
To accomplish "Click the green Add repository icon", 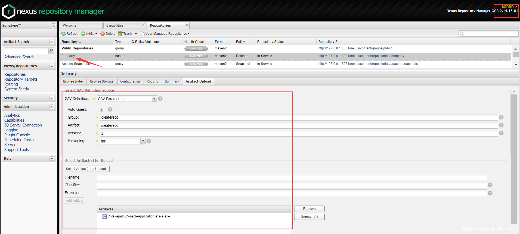I will pos(83,34).
